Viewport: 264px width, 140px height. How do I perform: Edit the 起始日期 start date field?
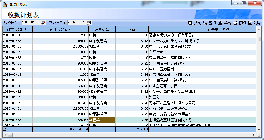pos(31,23)
